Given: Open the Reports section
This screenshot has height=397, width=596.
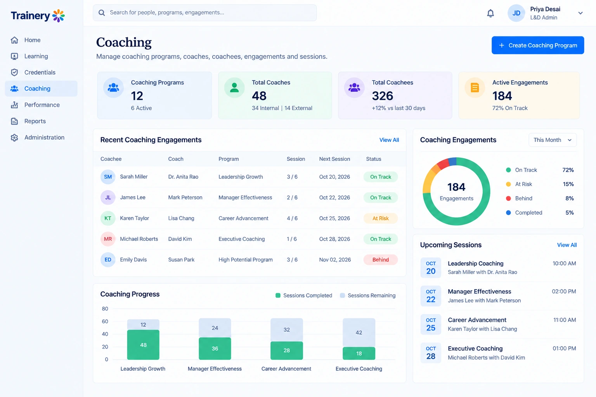Looking at the screenshot, I should click(41, 121).
